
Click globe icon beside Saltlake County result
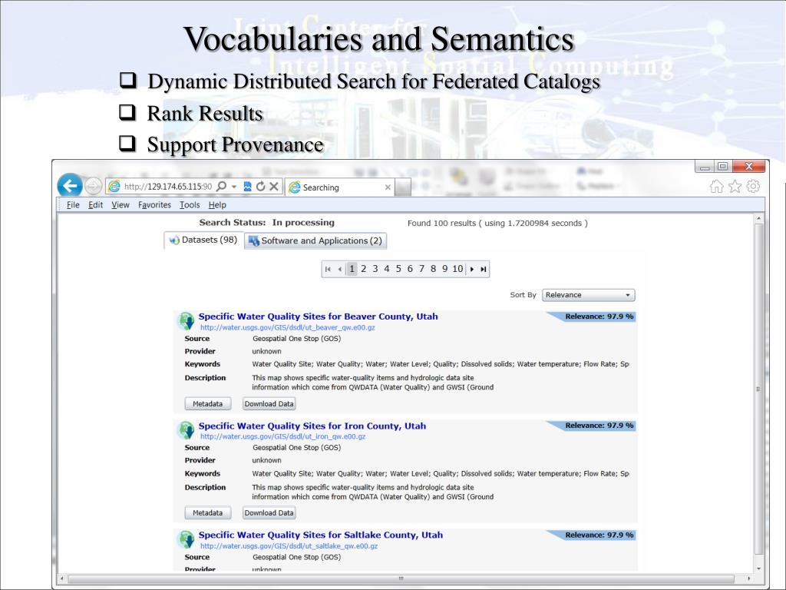click(x=187, y=539)
